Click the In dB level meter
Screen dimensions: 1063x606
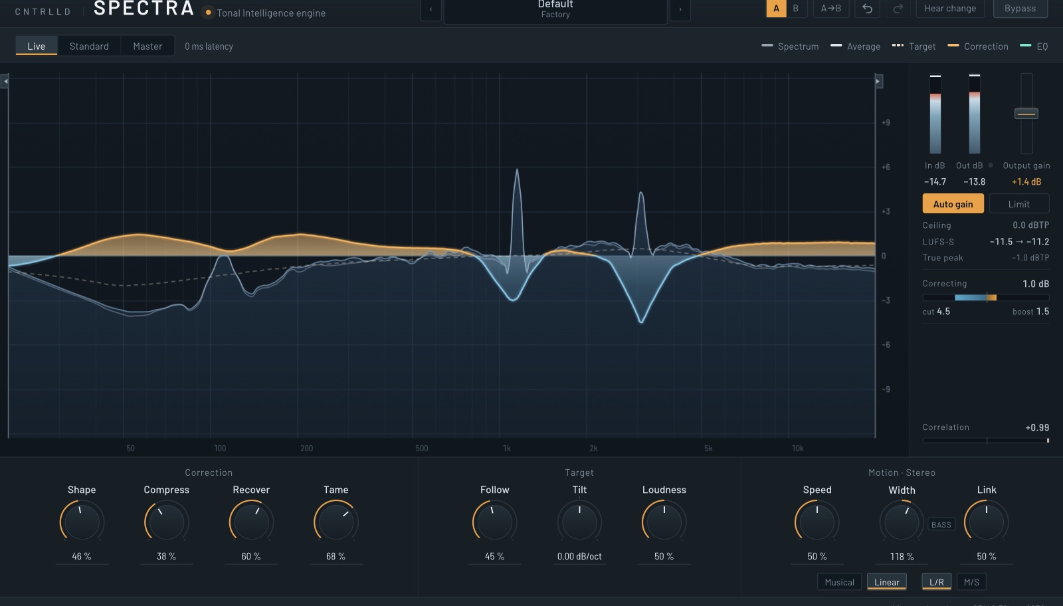click(935, 114)
